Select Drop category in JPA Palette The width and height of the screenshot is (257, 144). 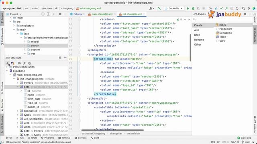tap(197, 35)
